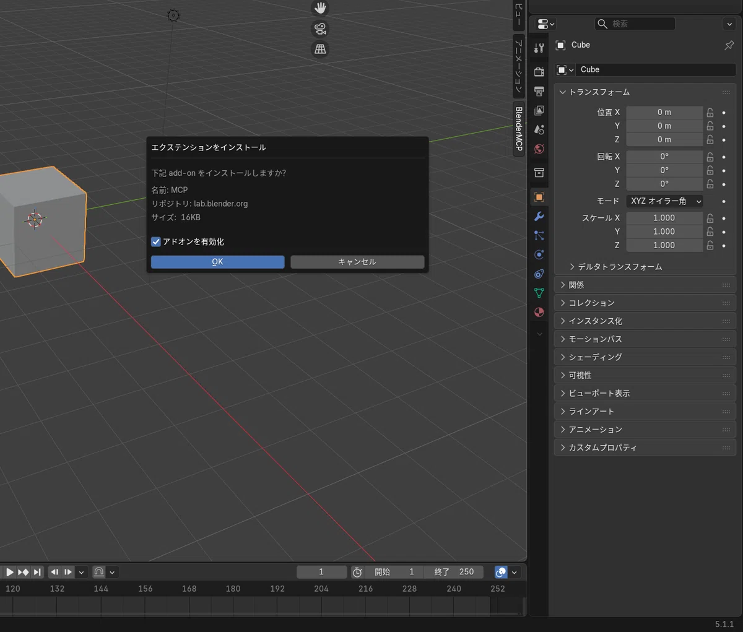This screenshot has width=743, height=632.
Task: Open the Output properties tab
Action: click(x=539, y=91)
